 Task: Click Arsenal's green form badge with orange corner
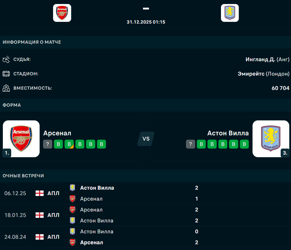(69, 144)
